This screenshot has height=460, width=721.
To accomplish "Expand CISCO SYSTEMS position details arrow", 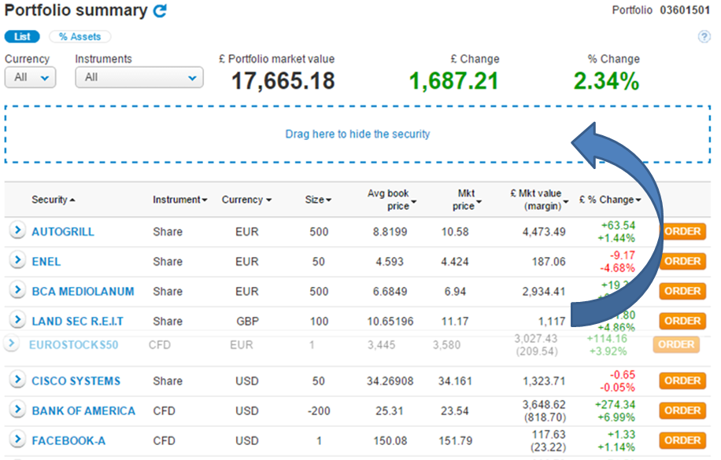I will [17, 381].
